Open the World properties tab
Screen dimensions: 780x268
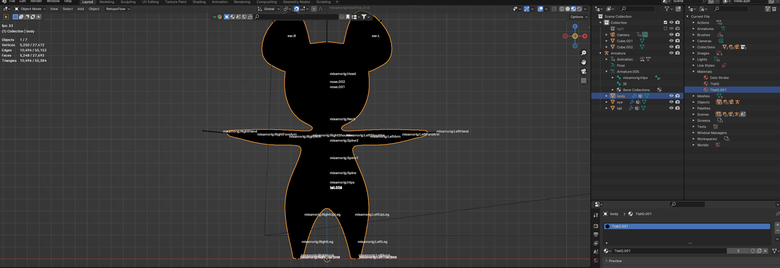click(596, 260)
